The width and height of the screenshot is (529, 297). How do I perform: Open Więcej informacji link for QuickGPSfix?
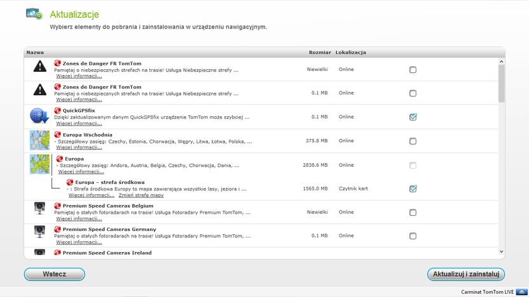[x=79, y=124]
